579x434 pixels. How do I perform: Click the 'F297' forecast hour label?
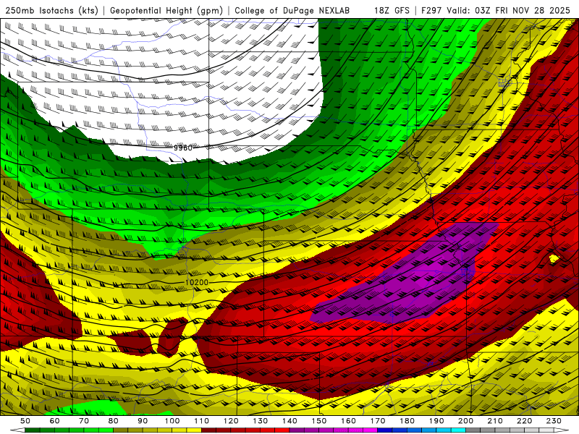point(431,11)
